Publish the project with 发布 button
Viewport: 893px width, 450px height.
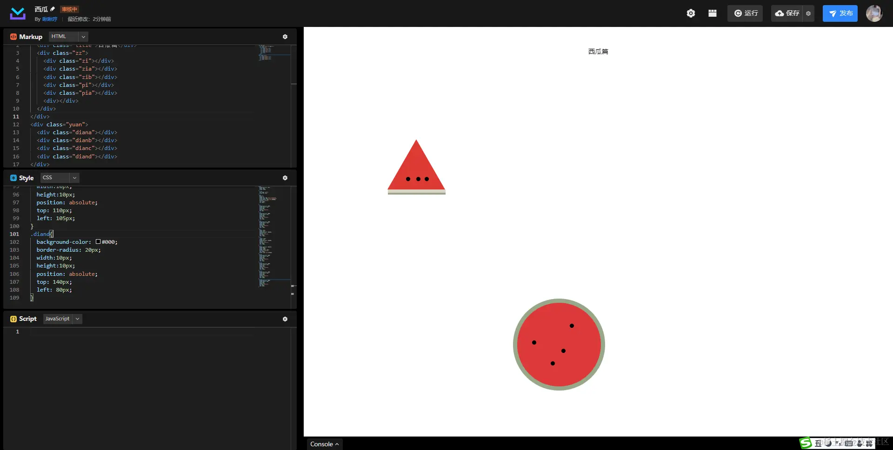pos(840,13)
